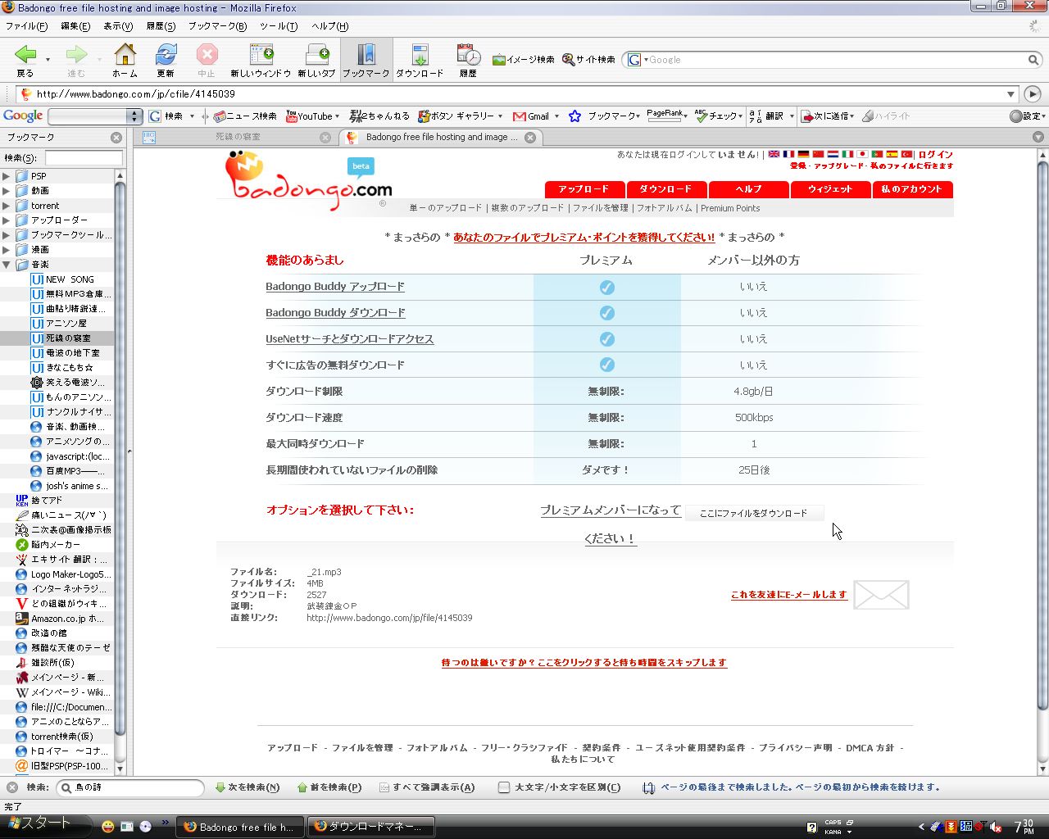Image resolution: width=1049 pixels, height=839 pixels.
Task: Toggle the Bookmarks sidebar toolbar button
Action: tap(366, 60)
